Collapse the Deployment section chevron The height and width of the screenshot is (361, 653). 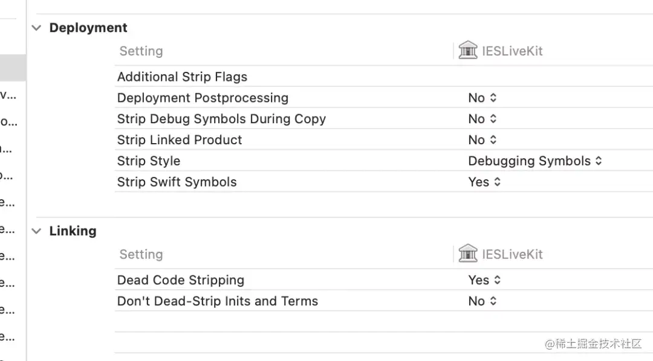pos(37,28)
